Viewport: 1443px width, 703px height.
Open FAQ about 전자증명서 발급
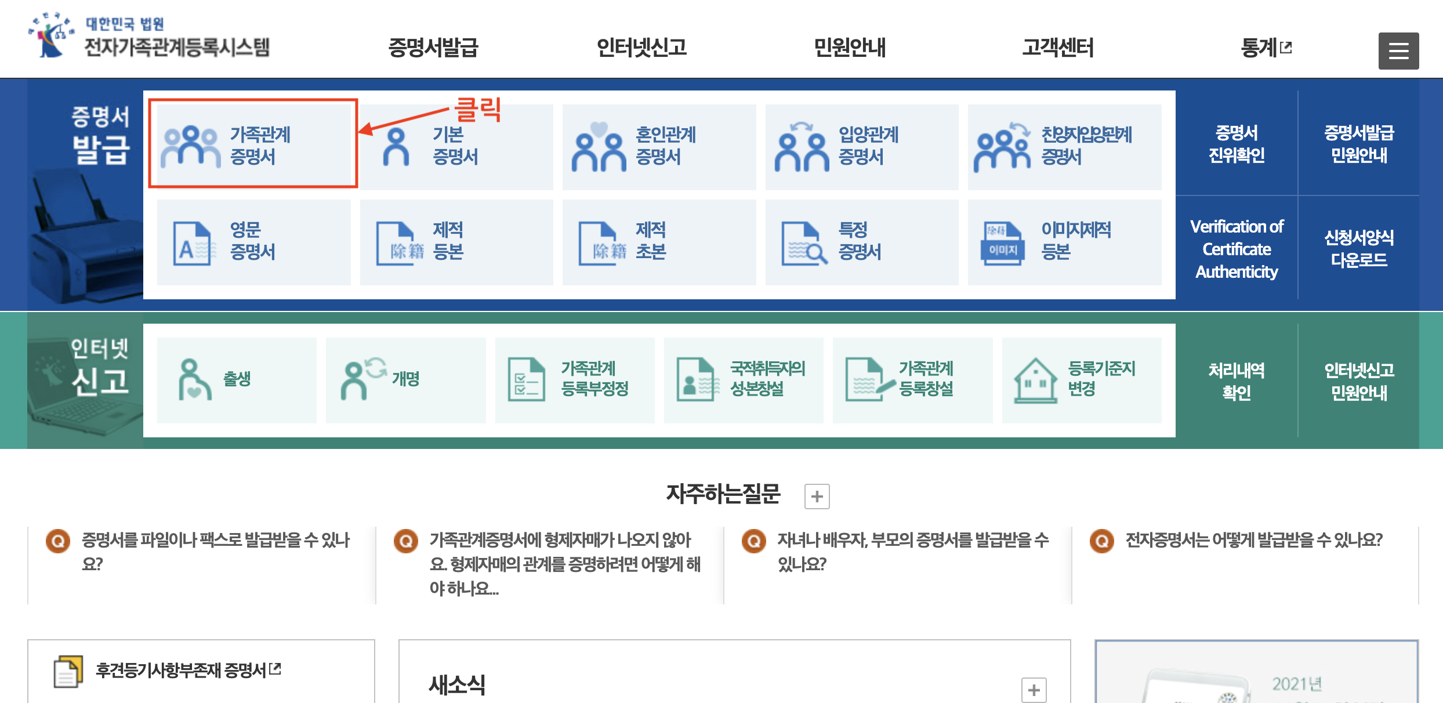pos(1254,540)
